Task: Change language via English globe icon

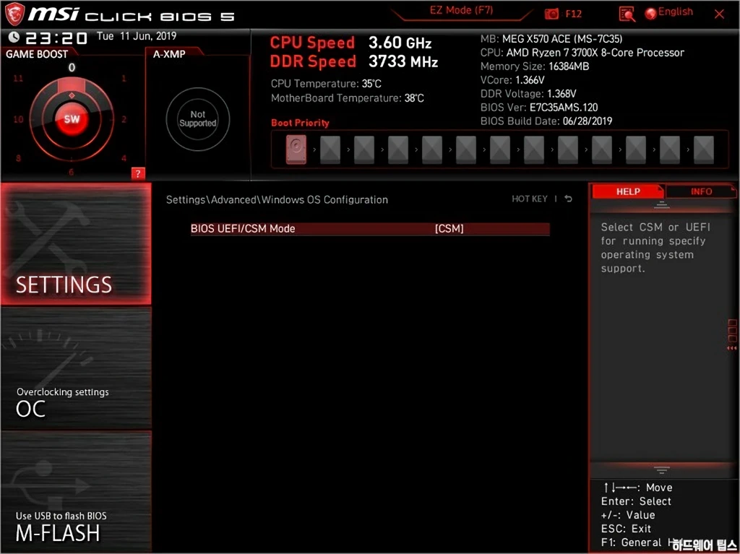Action: (x=669, y=12)
